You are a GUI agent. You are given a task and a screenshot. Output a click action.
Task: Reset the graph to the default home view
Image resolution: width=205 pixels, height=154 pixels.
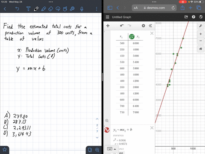201,49
